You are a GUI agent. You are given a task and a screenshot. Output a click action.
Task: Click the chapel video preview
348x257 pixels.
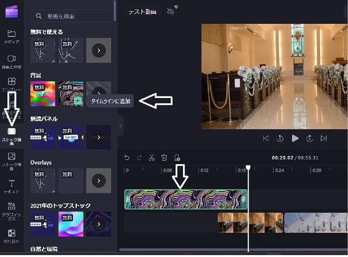[x=274, y=76]
